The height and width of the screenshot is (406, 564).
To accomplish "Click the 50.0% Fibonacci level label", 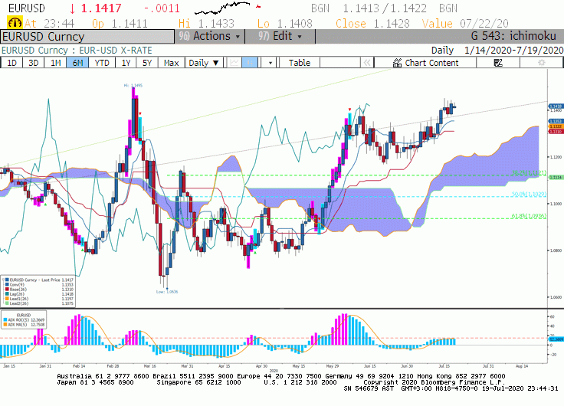I will click(x=529, y=194).
